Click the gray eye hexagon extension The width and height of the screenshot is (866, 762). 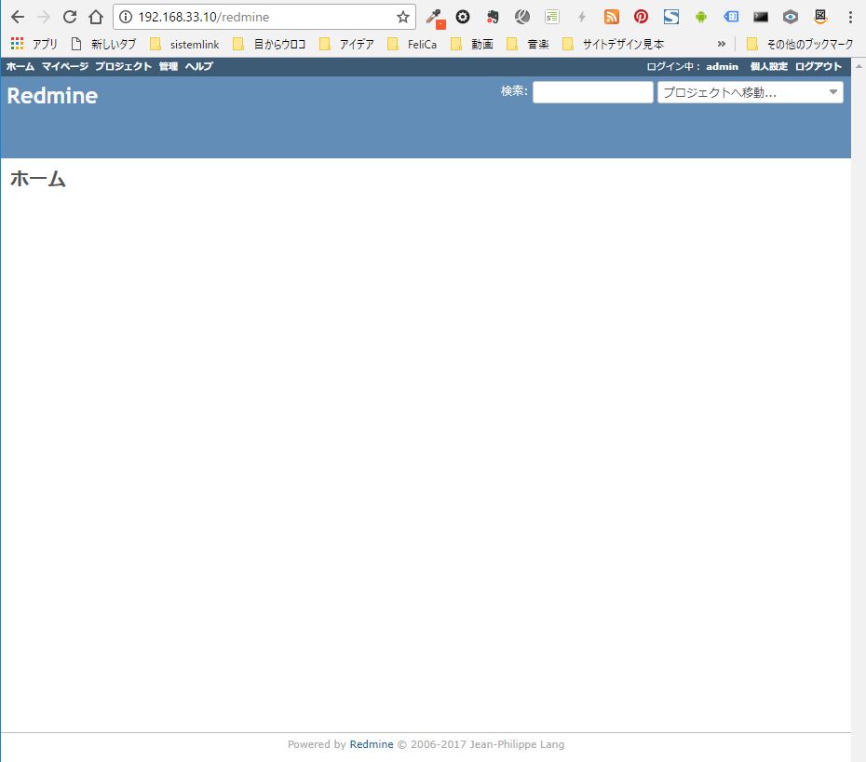(x=791, y=17)
